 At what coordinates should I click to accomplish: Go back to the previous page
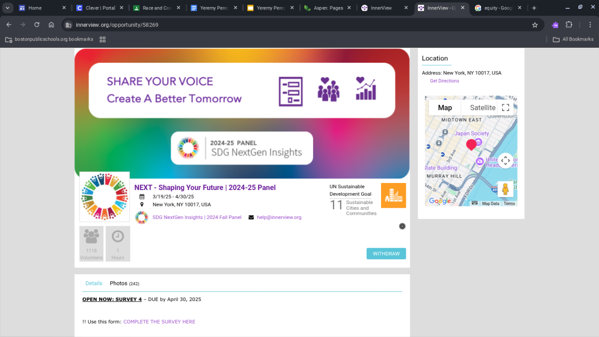click(9, 25)
